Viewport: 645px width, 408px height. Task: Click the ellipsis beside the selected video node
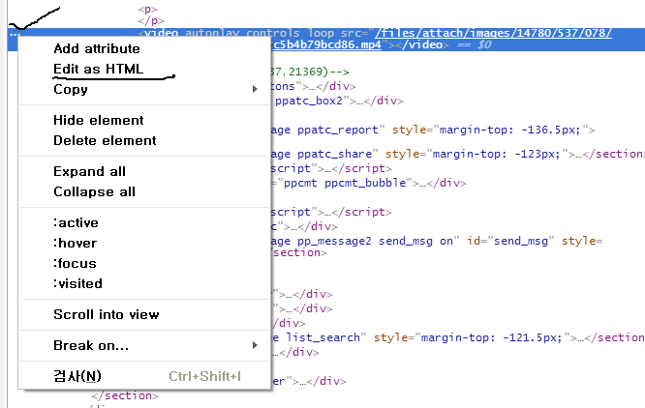tap(14, 35)
